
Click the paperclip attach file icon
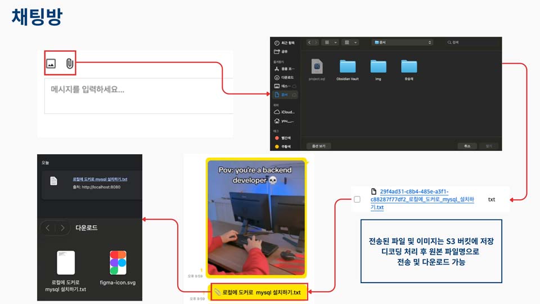pos(69,64)
